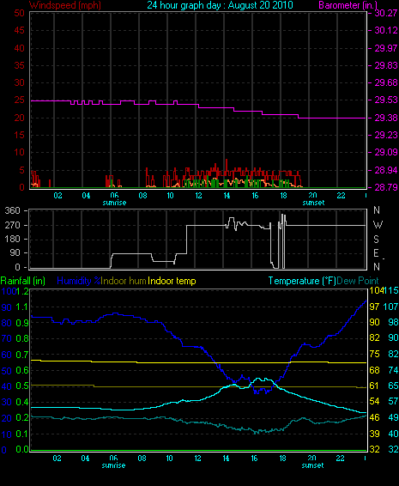Click the 29.53 barometer axis value
Image resolution: width=399 pixels, height=486 pixels.
click(386, 100)
